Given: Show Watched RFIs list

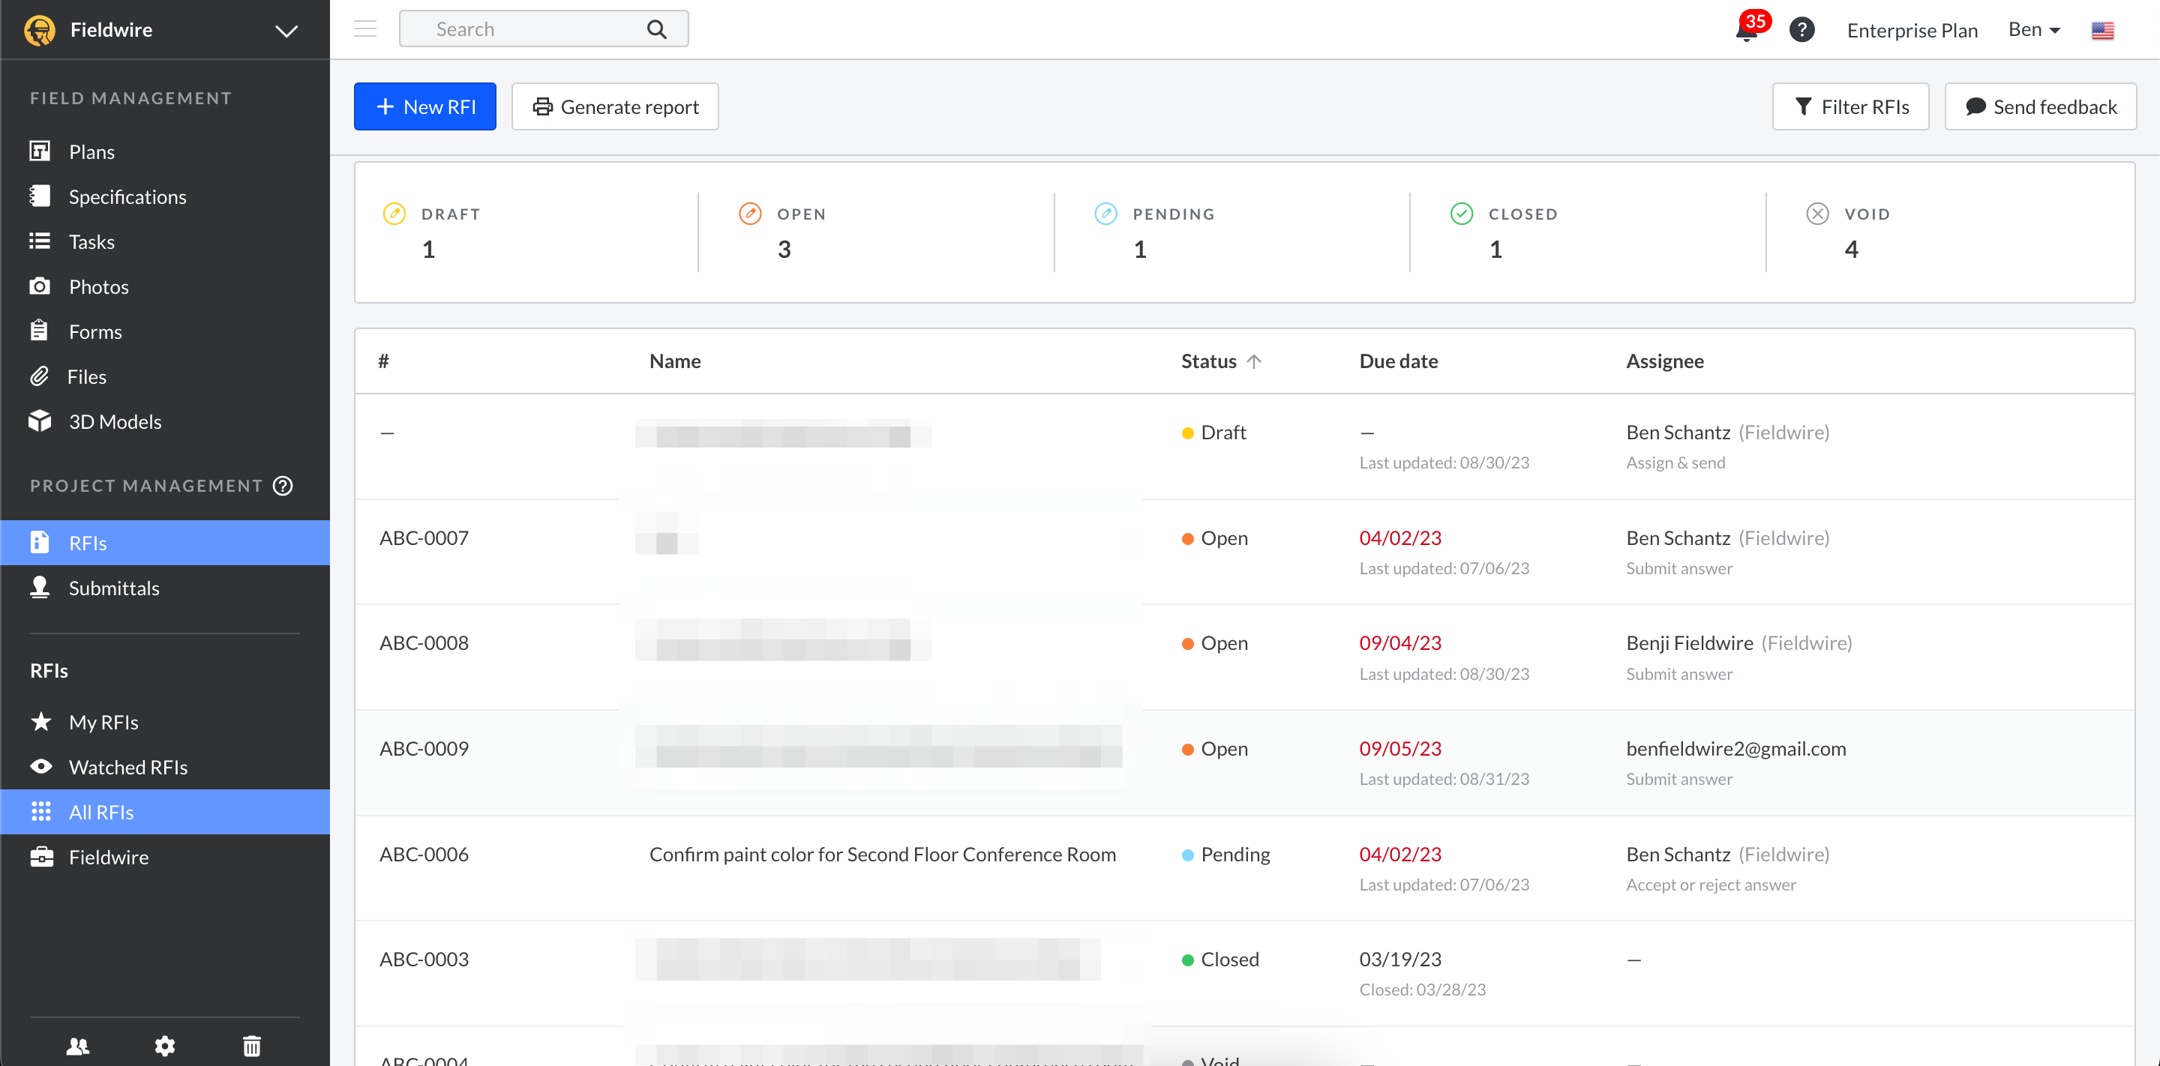Looking at the screenshot, I should click(x=164, y=767).
